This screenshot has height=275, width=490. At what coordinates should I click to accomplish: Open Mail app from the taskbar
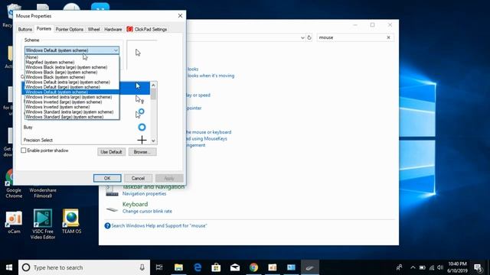[x=235, y=267]
